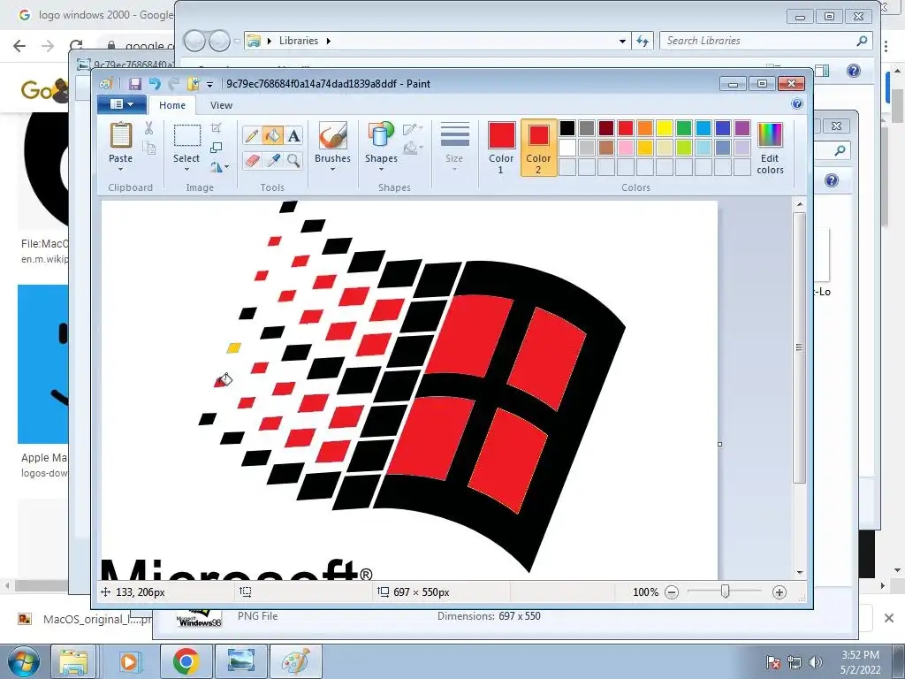Click the zoom in plus button
Image resolution: width=905 pixels, height=679 pixels.
pyautogui.click(x=780, y=592)
